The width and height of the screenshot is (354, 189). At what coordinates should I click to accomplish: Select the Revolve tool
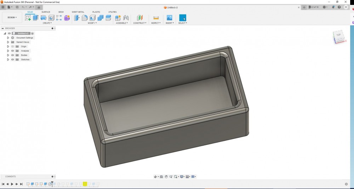click(44, 18)
